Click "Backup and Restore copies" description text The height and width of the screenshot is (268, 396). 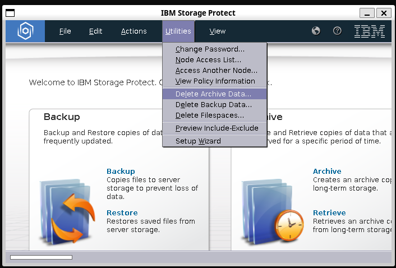(103, 137)
